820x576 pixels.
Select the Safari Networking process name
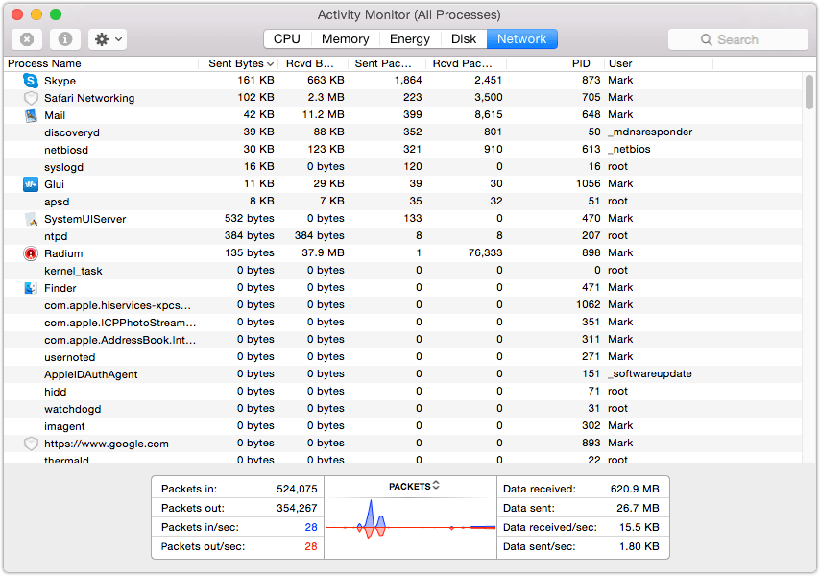click(x=89, y=98)
